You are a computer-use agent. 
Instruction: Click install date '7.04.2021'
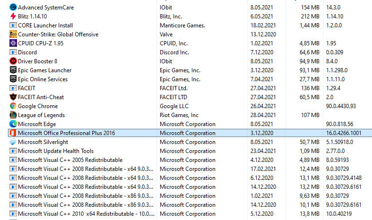[262, 79]
